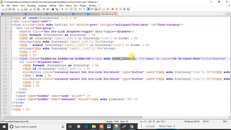Save the current file via toolbar

click(10, 9)
